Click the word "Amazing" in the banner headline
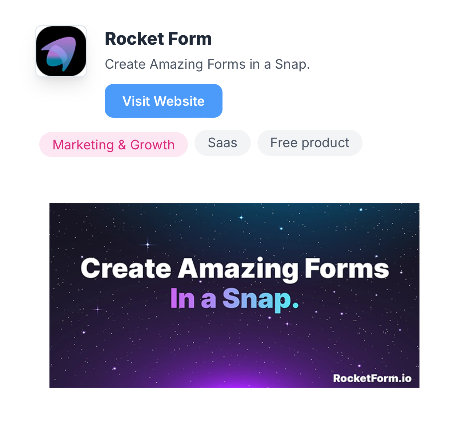Screen dimensions: 469x423 click(238, 269)
